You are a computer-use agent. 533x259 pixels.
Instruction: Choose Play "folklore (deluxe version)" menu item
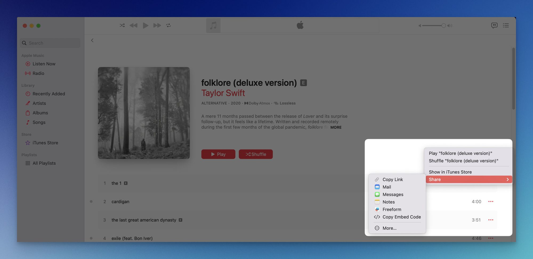click(460, 153)
